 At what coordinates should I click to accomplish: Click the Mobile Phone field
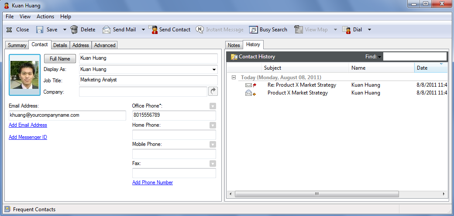pos(174,154)
